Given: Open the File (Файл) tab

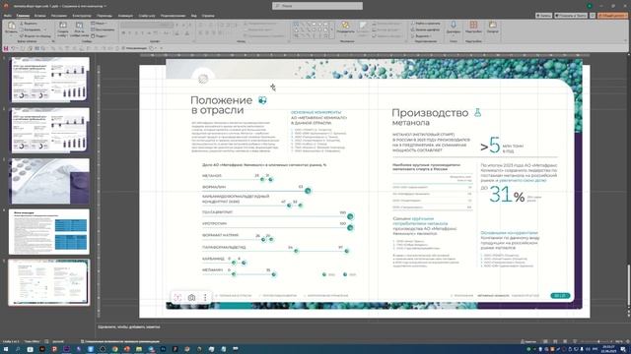Looking at the screenshot, I should [7, 16].
